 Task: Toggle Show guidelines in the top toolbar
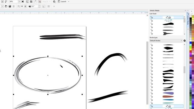coord(35,2)
